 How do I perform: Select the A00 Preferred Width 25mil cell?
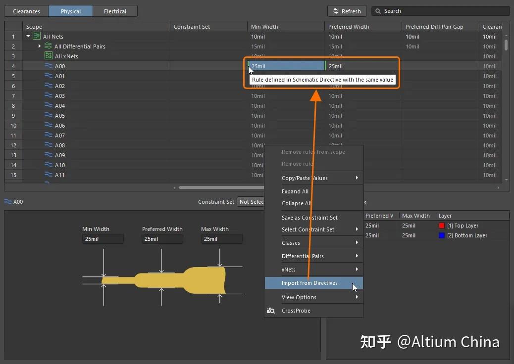(363, 66)
